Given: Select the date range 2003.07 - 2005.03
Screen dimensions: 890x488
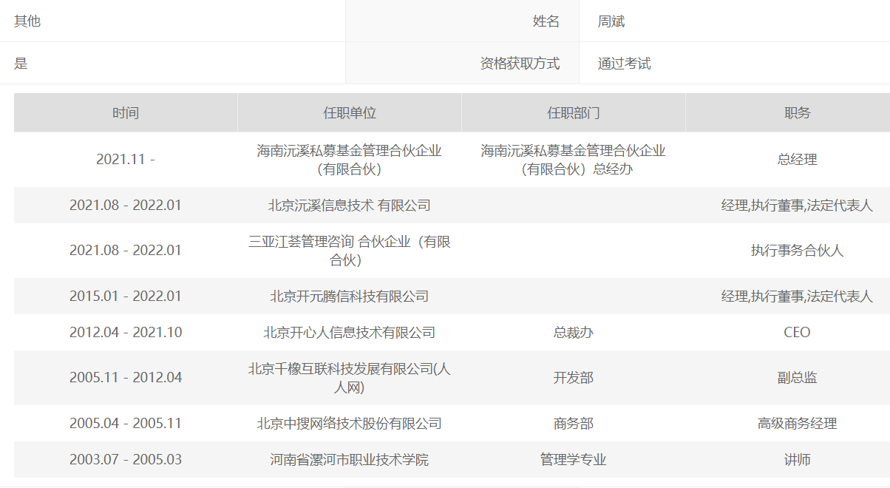Looking at the screenshot, I should [126, 460].
